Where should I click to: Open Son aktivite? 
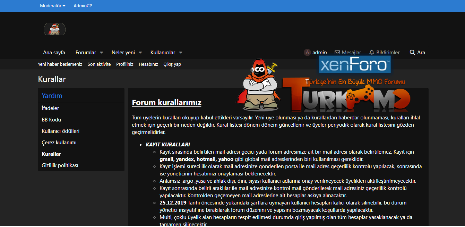pos(99,64)
